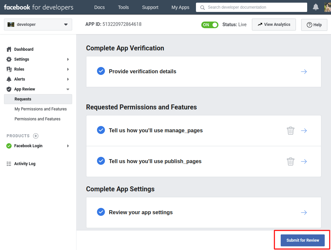Open verification details via arrow
Viewport: 331px width, 250px height.
(304, 72)
